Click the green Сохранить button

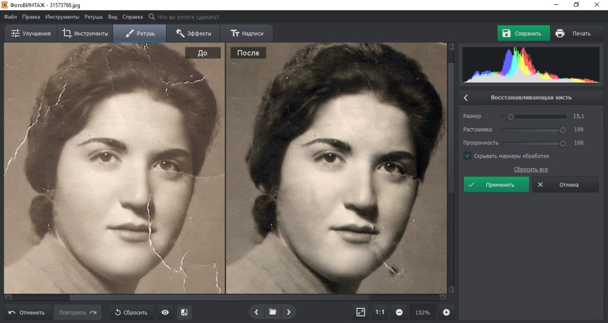click(x=523, y=33)
